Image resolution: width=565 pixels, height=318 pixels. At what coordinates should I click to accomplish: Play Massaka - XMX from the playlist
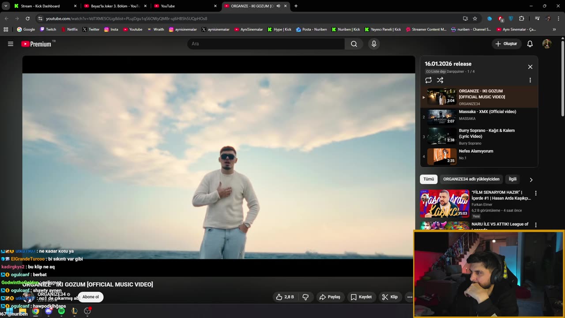[x=479, y=117]
